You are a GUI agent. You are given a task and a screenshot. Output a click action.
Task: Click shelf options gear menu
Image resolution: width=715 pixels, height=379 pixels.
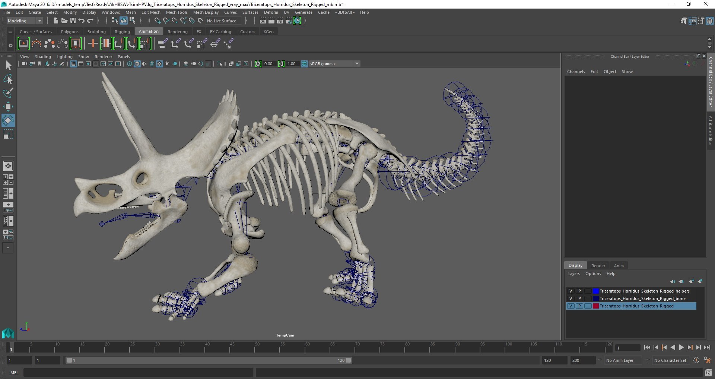(x=10, y=45)
